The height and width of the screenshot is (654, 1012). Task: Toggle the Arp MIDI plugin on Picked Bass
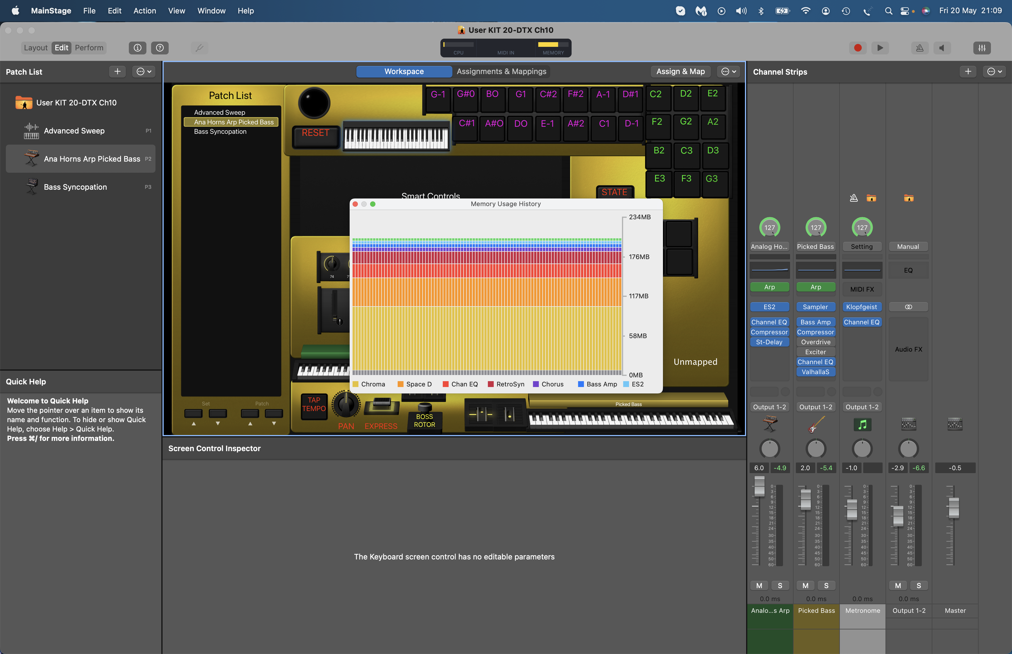(816, 287)
